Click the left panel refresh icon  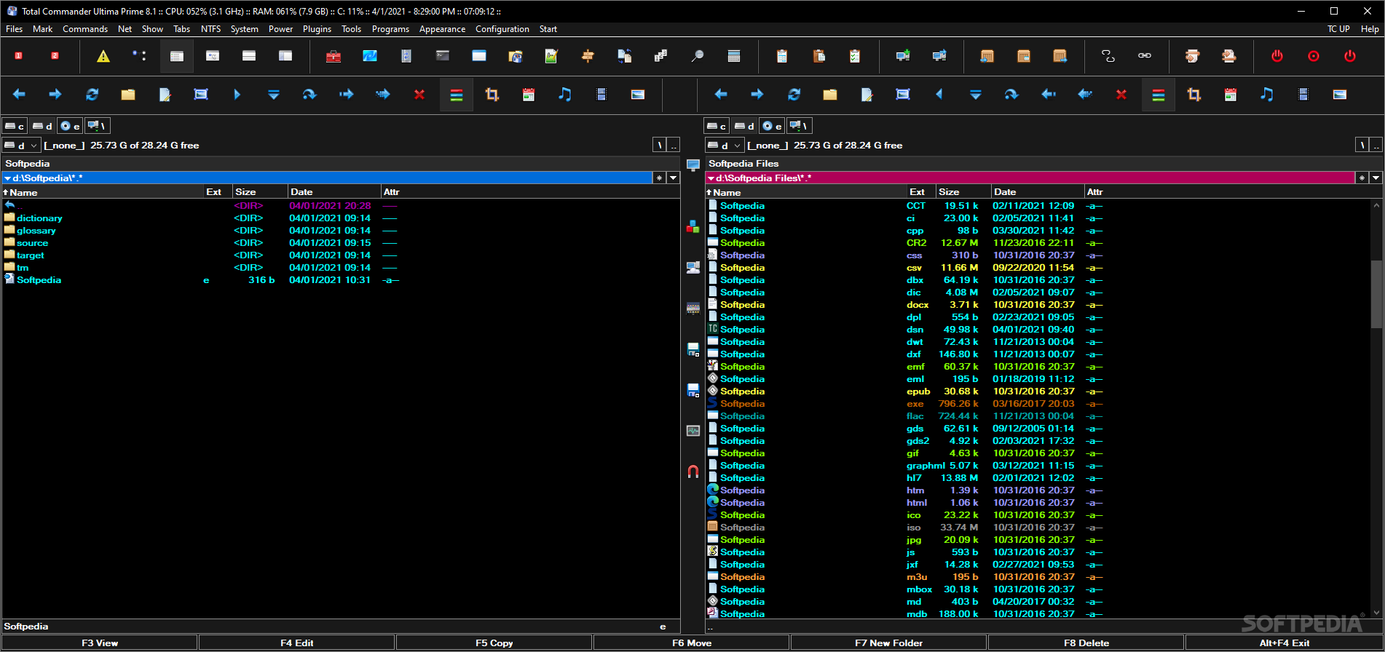[x=92, y=95]
